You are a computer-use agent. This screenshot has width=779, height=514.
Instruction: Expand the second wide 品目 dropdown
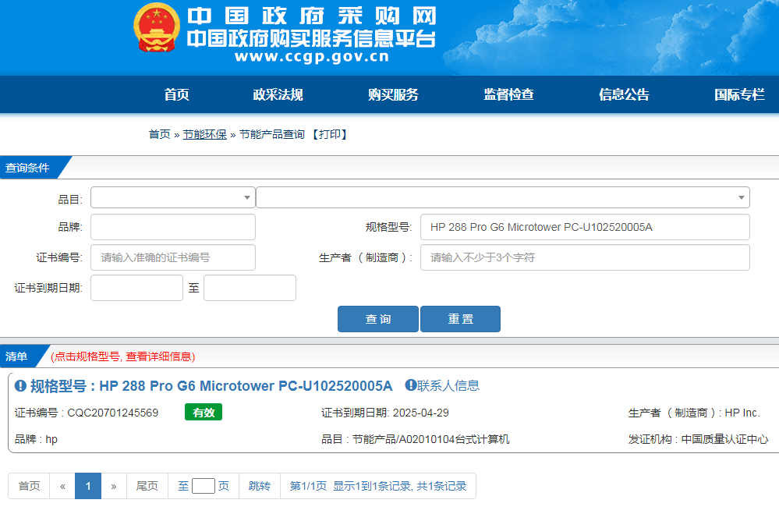tap(503, 198)
